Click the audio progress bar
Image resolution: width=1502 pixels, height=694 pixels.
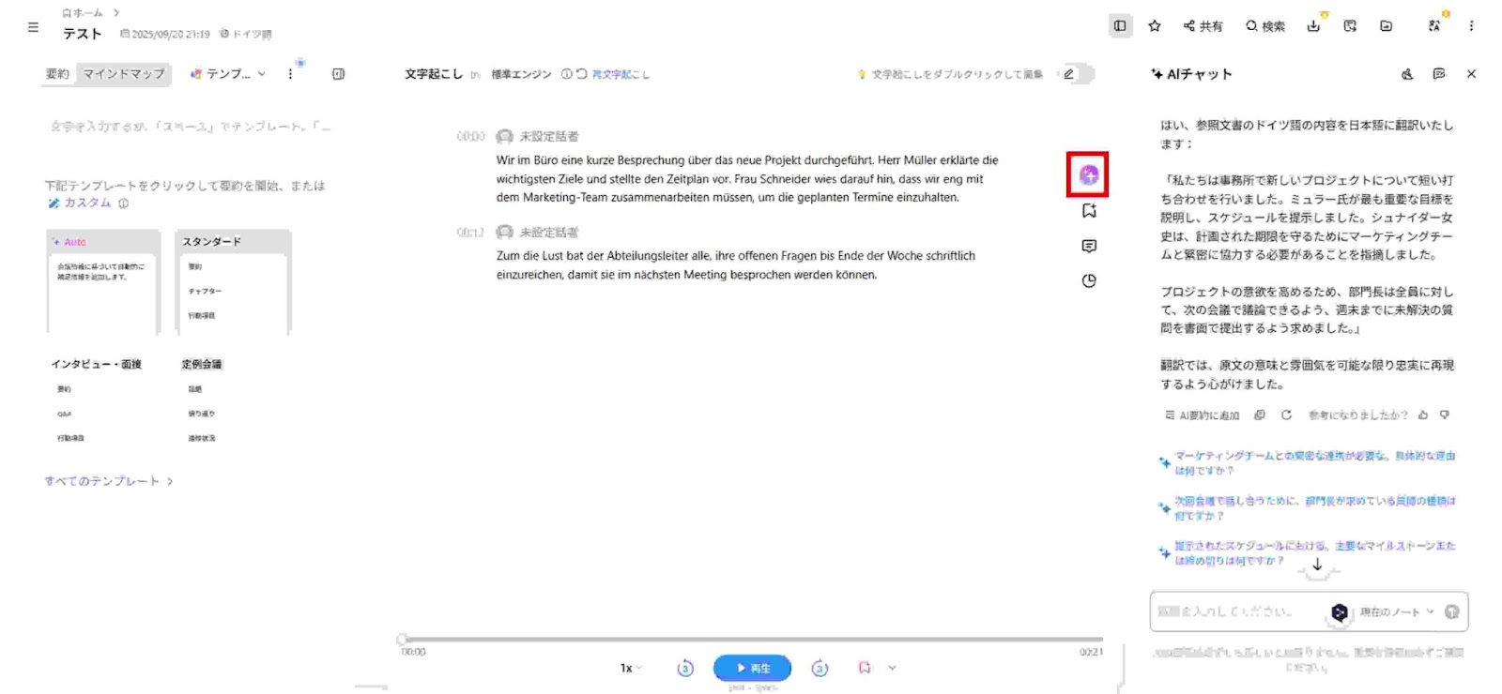(751, 640)
